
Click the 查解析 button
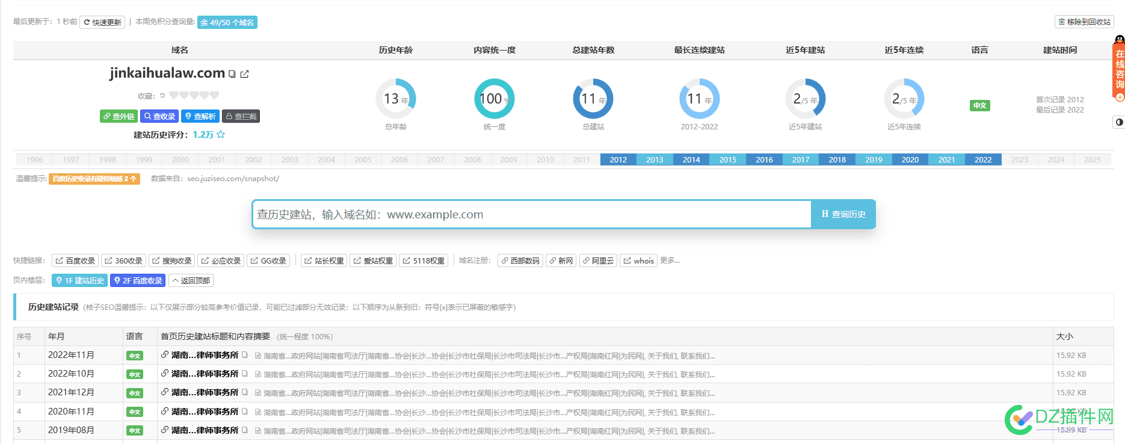200,116
